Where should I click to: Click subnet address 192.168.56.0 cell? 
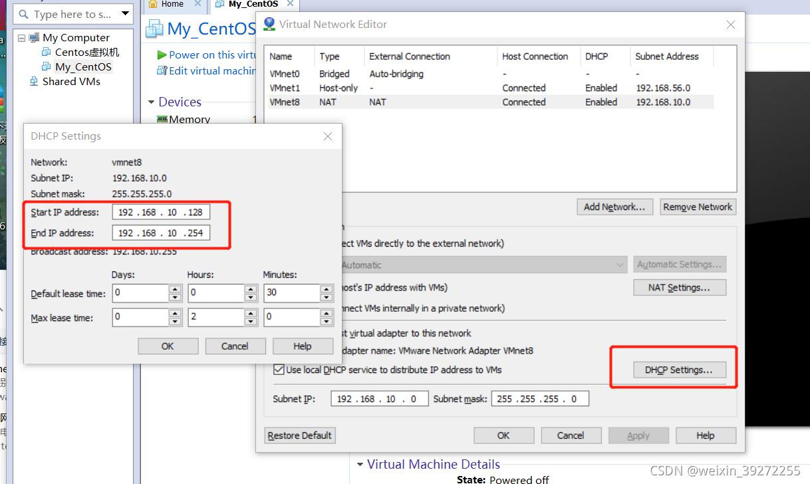663,88
